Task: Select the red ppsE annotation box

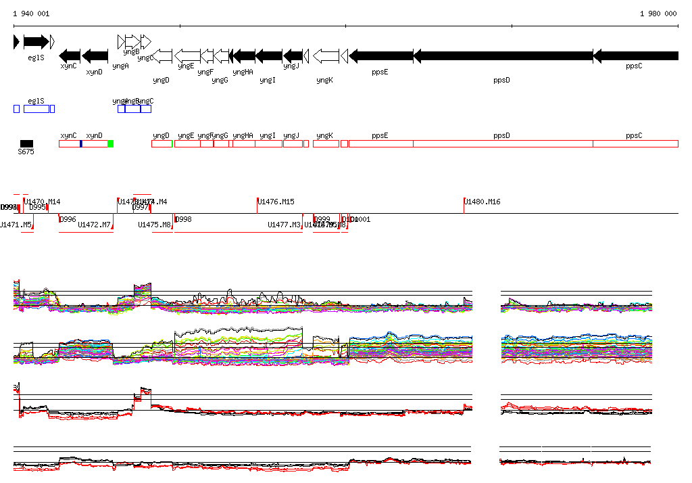Action: [x=381, y=143]
